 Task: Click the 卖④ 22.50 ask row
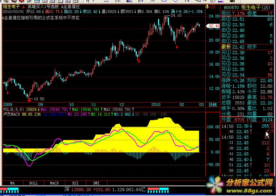tap(247, 24)
